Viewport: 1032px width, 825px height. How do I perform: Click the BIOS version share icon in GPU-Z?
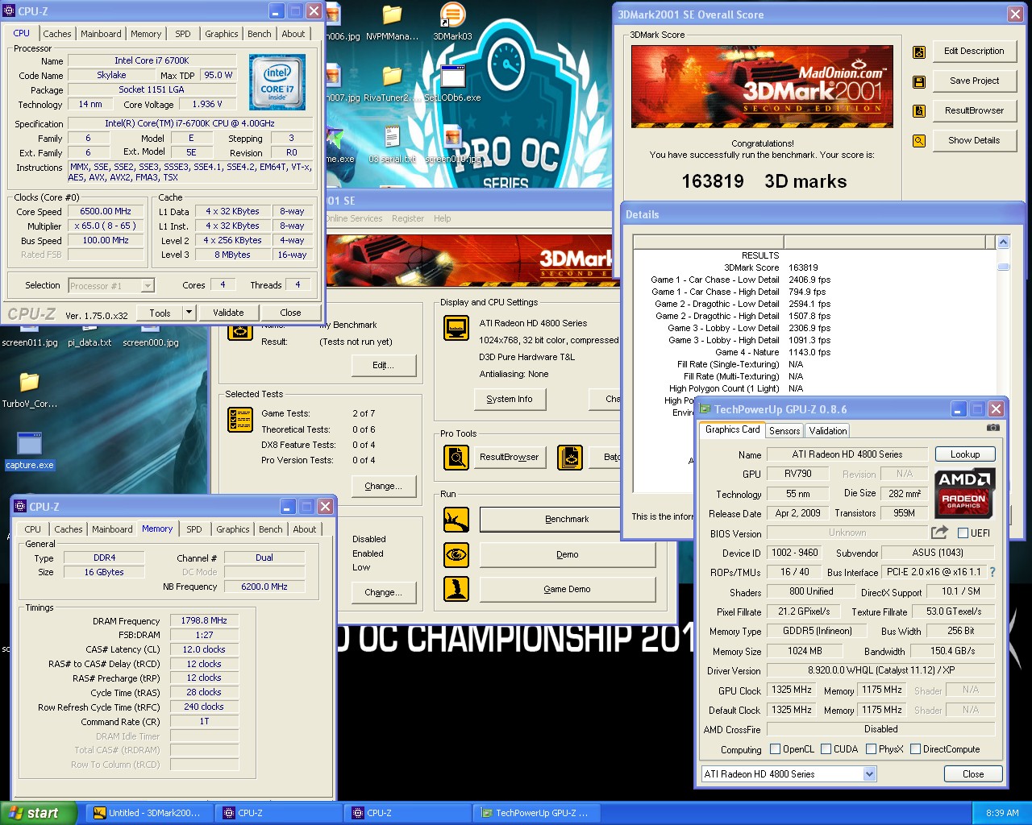tap(939, 533)
